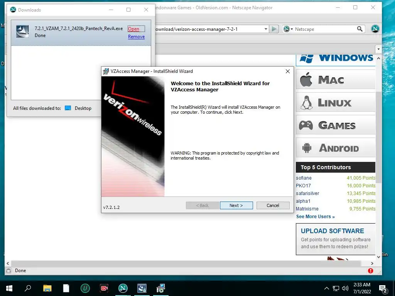Image resolution: width=395 pixels, height=296 pixels.
Task: Click the v7.2.1.2 version label
Action: (111, 207)
